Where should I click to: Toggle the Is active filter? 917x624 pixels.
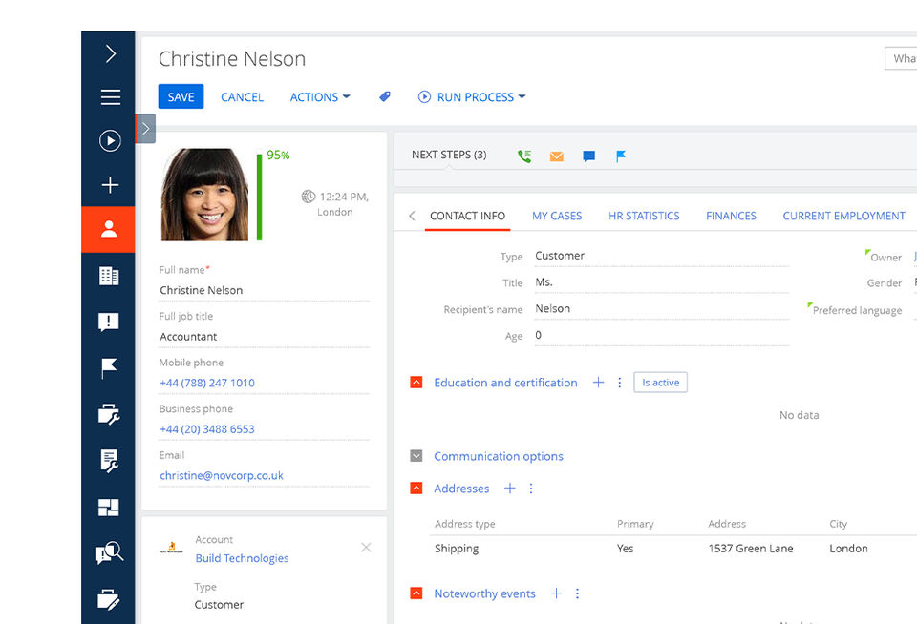pos(660,383)
